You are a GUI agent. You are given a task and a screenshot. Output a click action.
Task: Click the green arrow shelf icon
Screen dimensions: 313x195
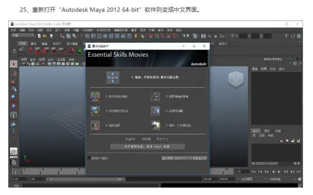(79, 51)
